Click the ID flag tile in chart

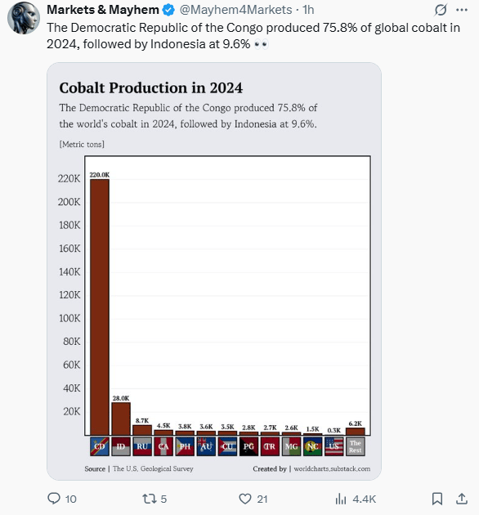(121, 446)
